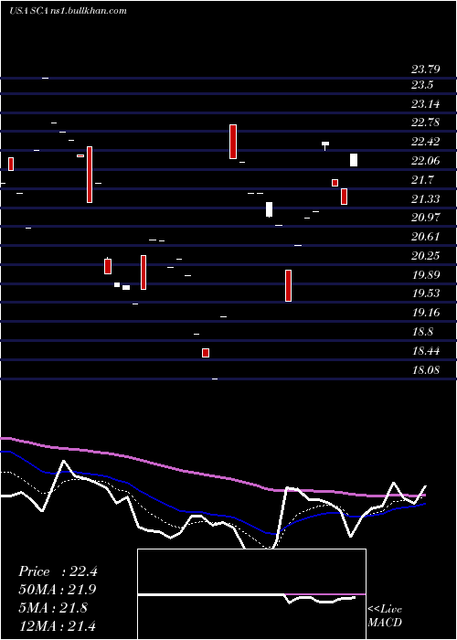Click the red candle between 20.25 and 19.53 at right-center
Viewport: 457px width, 640px height.
(x=289, y=285)
